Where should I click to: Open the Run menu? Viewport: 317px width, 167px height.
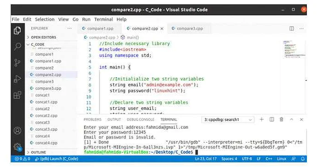click(86, 19)
